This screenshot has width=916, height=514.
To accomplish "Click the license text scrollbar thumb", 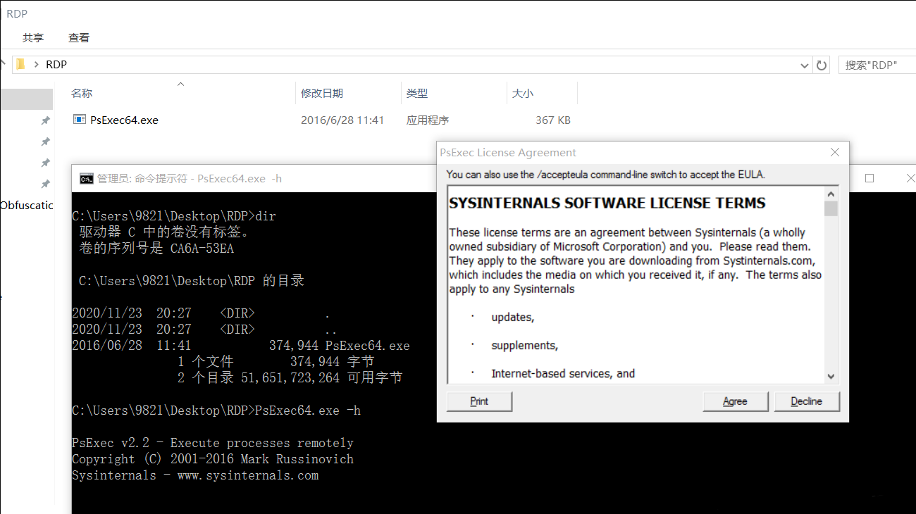I will tap(831, 208).
